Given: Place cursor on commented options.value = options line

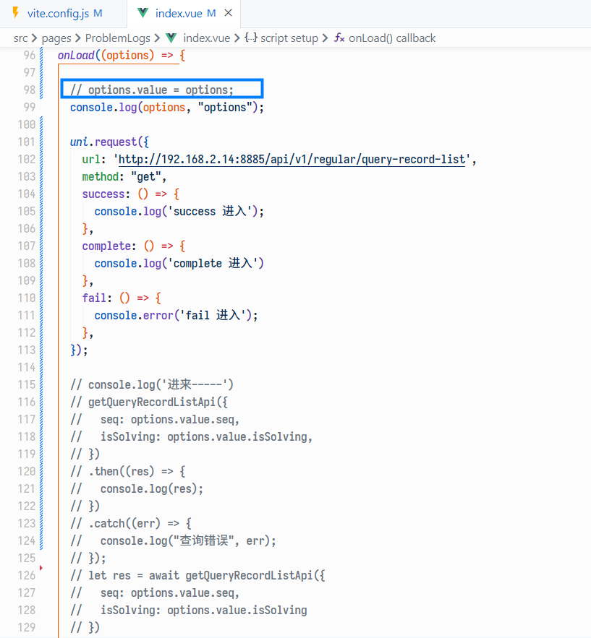Looking at the screenshot, I should click(161, 90).
